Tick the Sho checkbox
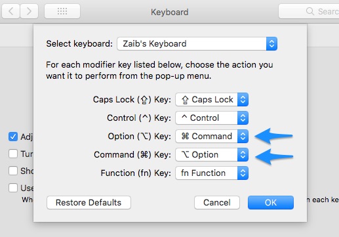339x237 pixels. 13,171
